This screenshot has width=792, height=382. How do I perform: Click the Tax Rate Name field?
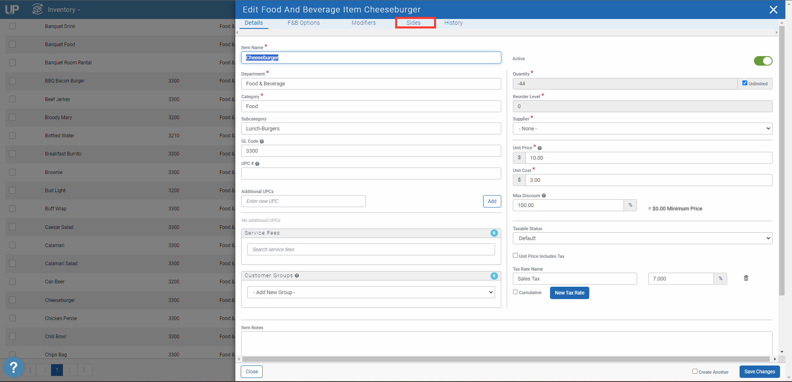(575, 278)
